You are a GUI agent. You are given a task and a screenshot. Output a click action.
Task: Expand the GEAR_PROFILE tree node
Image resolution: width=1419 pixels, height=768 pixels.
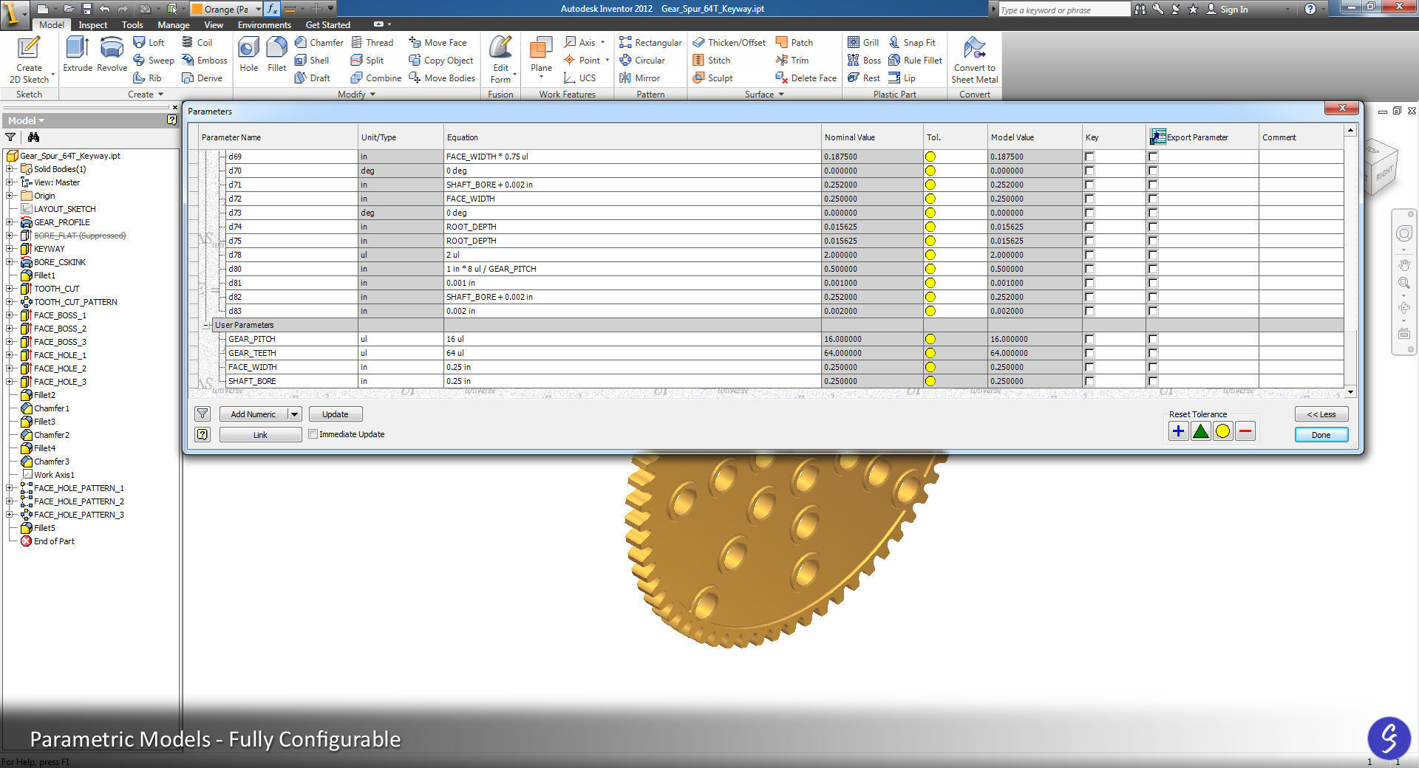(10, 222)
